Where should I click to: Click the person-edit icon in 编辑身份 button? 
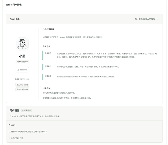coord(18,70)
